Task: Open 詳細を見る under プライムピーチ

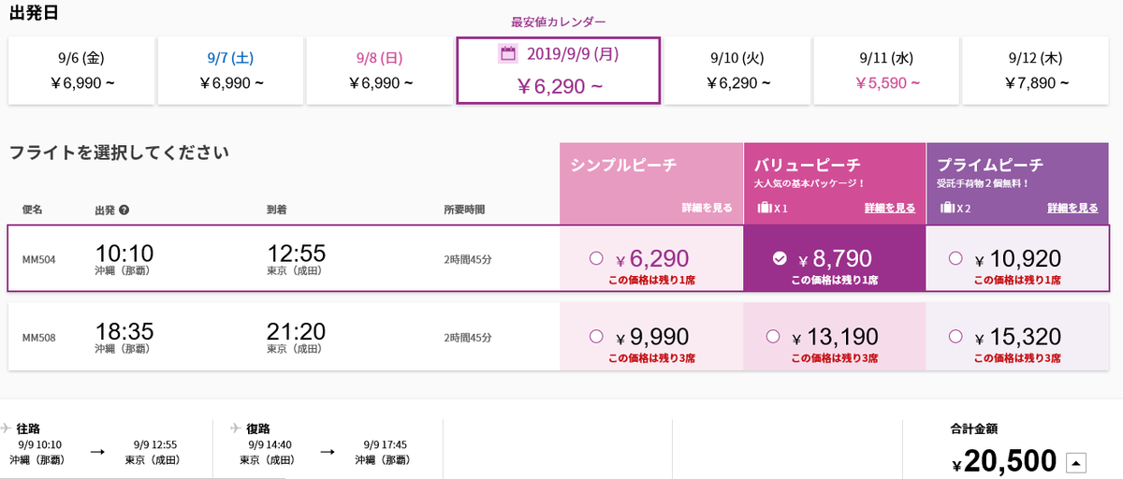Action: tap(1072, 208)
